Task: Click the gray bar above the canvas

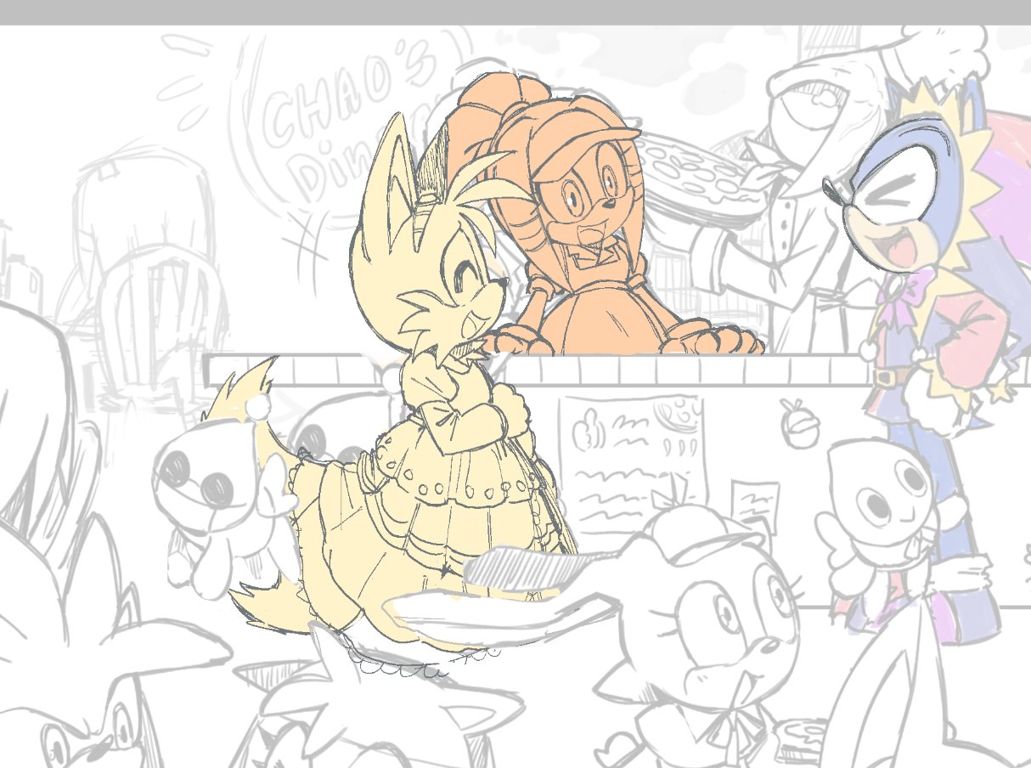Action: click(x=515, y=12)
